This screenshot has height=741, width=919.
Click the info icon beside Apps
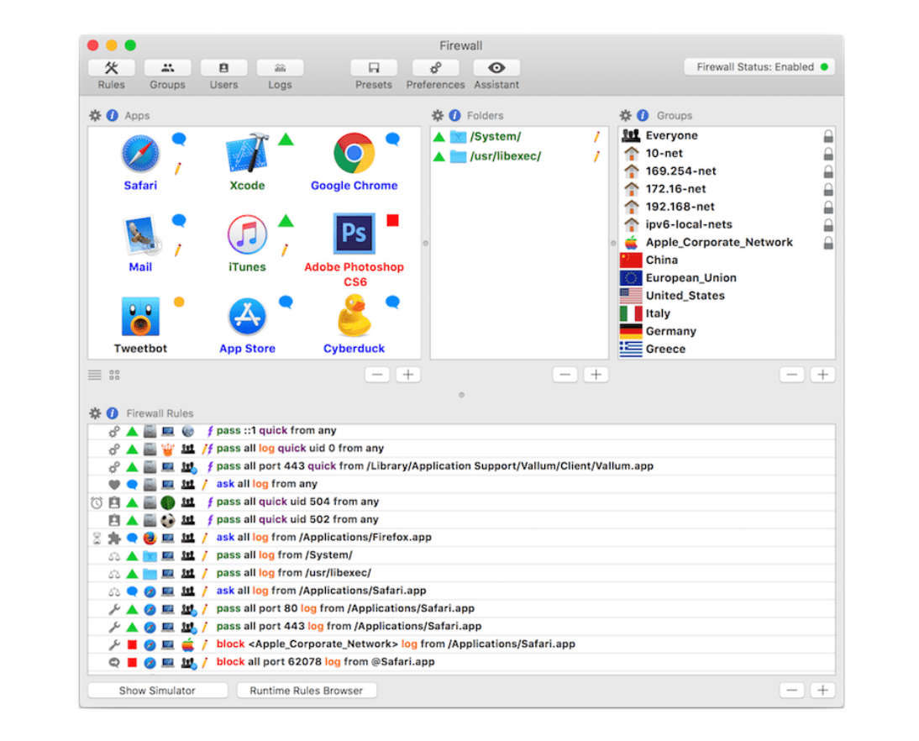(112, 115)
